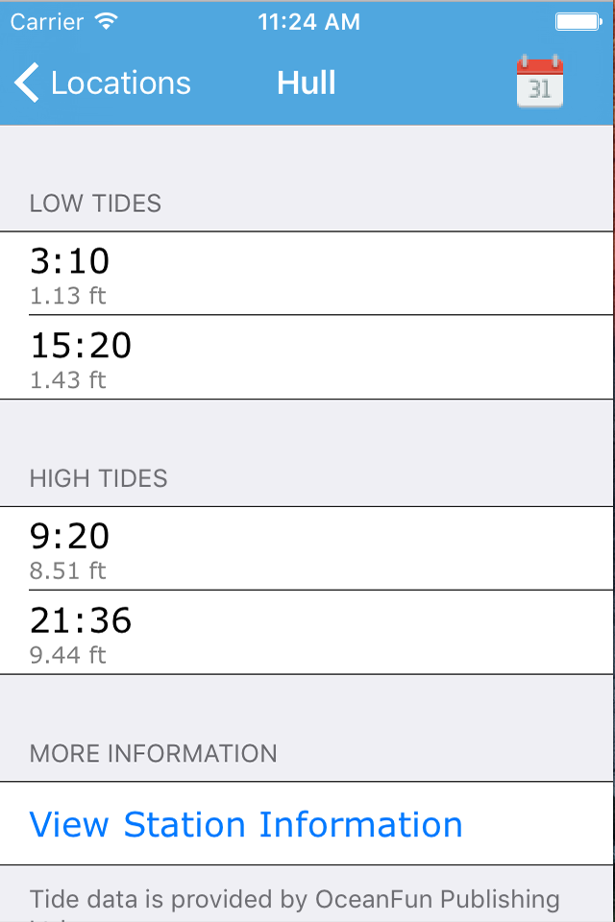This screenshot has width=615, height=922.
Task: Select the 15:20 low tide row
Action: pyautogui.click(x=307, y=357)
